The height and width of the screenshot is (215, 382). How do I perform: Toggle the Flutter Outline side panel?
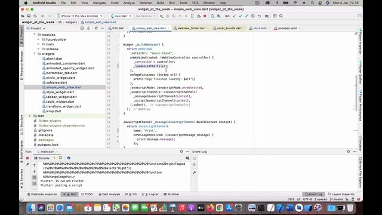361,72
